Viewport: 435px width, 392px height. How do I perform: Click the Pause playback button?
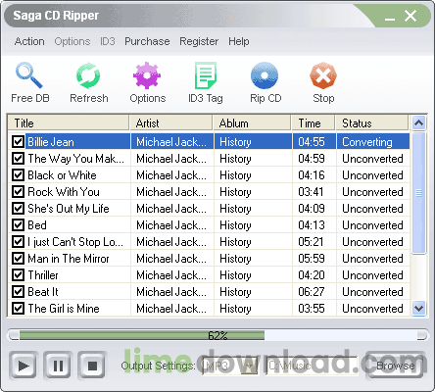(x=58, y=366)
